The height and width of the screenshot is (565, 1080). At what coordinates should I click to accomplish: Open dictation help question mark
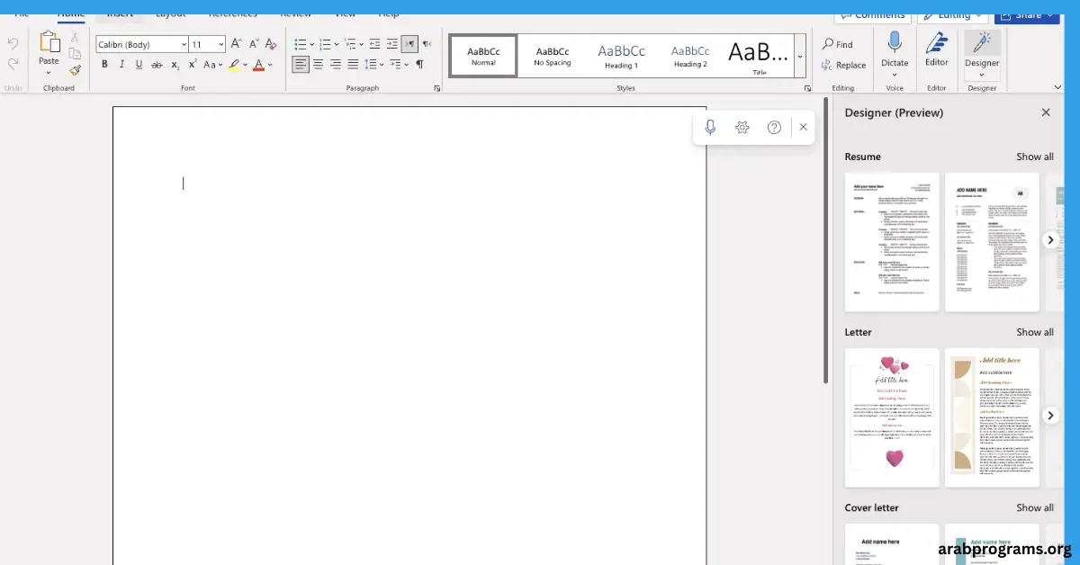(774, 128)
